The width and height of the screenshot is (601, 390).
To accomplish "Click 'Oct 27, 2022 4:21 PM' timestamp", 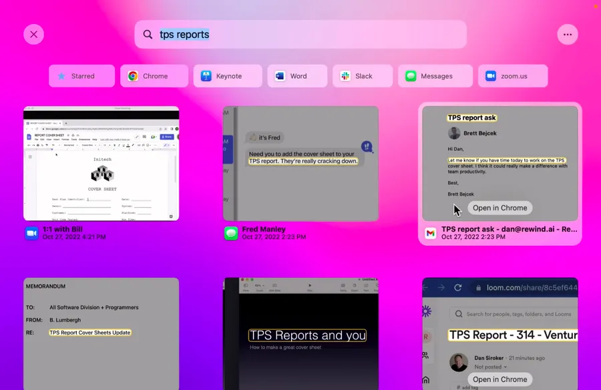I will [74, 237].
